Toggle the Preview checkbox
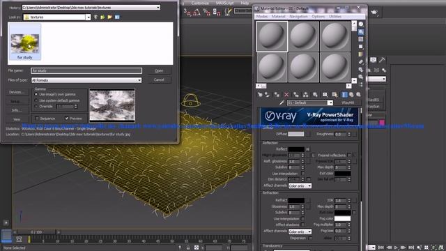Viewport: 446px width, 251px height. click(x=67, y=119)
